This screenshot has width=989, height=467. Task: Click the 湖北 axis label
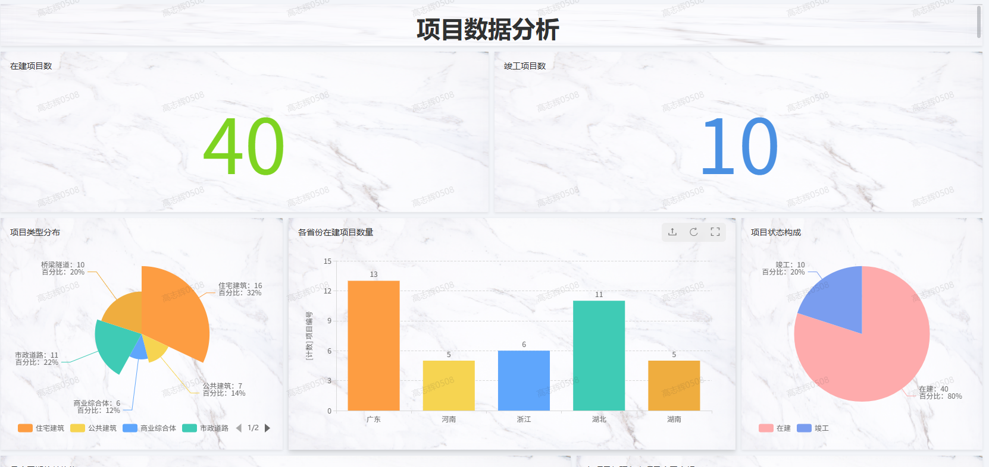[x=599, y=419]
